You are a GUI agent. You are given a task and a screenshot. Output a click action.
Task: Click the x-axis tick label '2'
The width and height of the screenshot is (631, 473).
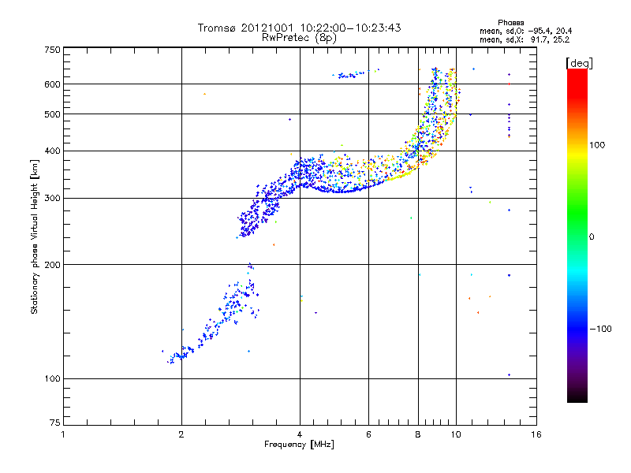[x=181, y=434]
